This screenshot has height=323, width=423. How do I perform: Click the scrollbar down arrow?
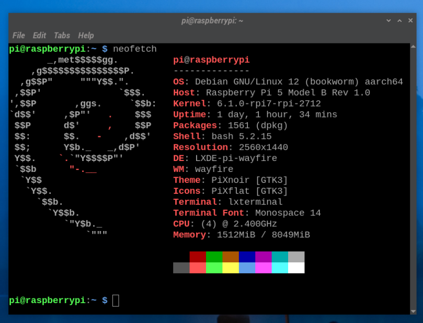(x=413, y=312)
